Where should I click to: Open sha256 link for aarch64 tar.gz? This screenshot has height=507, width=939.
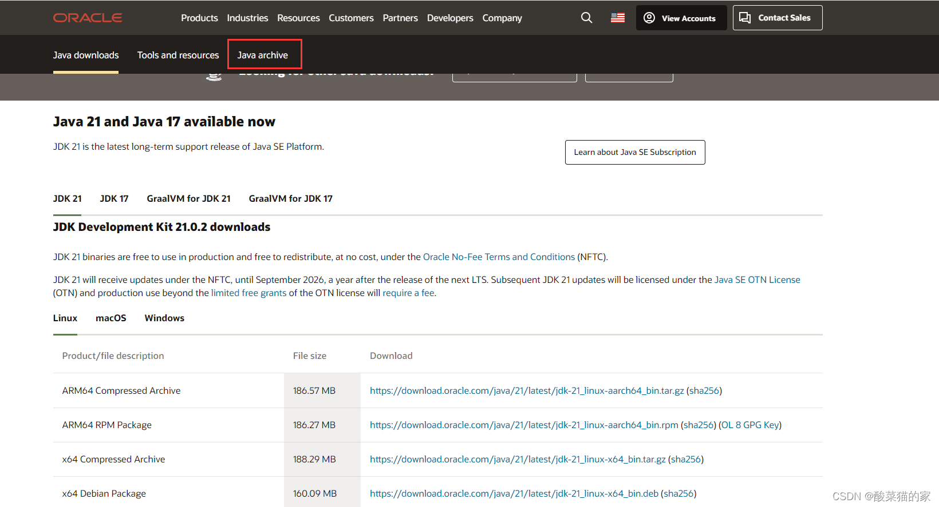(x=704, y=390)
